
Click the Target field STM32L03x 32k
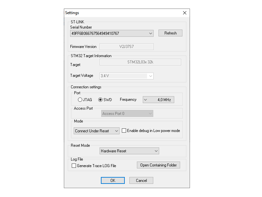tap(140, 62)
